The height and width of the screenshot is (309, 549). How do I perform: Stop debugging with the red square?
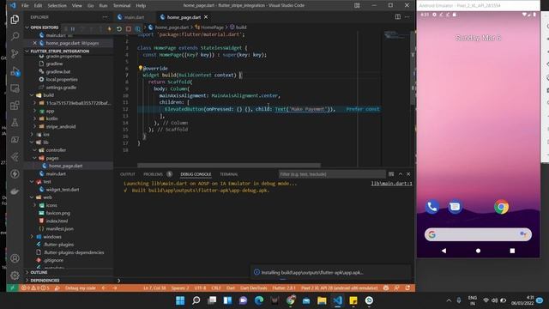click(x=129, y=28)
